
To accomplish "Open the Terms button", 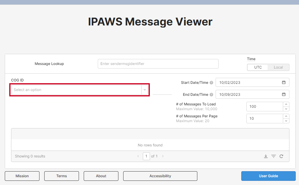I will (x=62, y=176).
